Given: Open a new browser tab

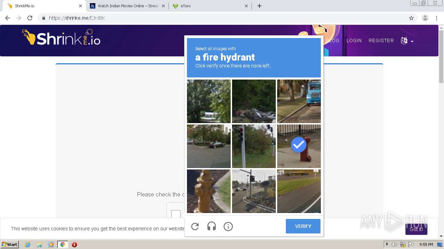Looking at the screenshot, I should tap(259, 6).
